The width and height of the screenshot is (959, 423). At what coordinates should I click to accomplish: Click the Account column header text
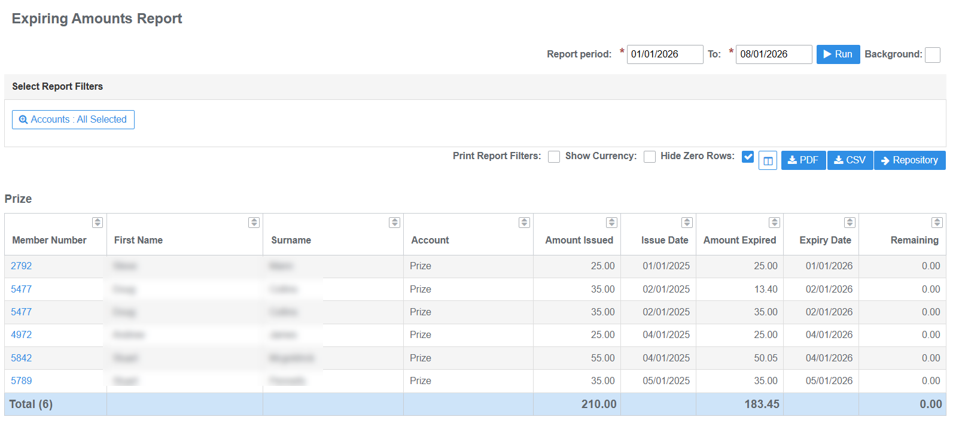430,241
